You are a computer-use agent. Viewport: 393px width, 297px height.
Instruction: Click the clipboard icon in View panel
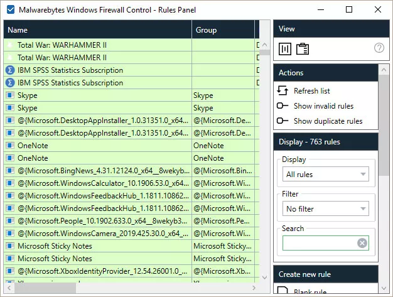click(303, 48)
